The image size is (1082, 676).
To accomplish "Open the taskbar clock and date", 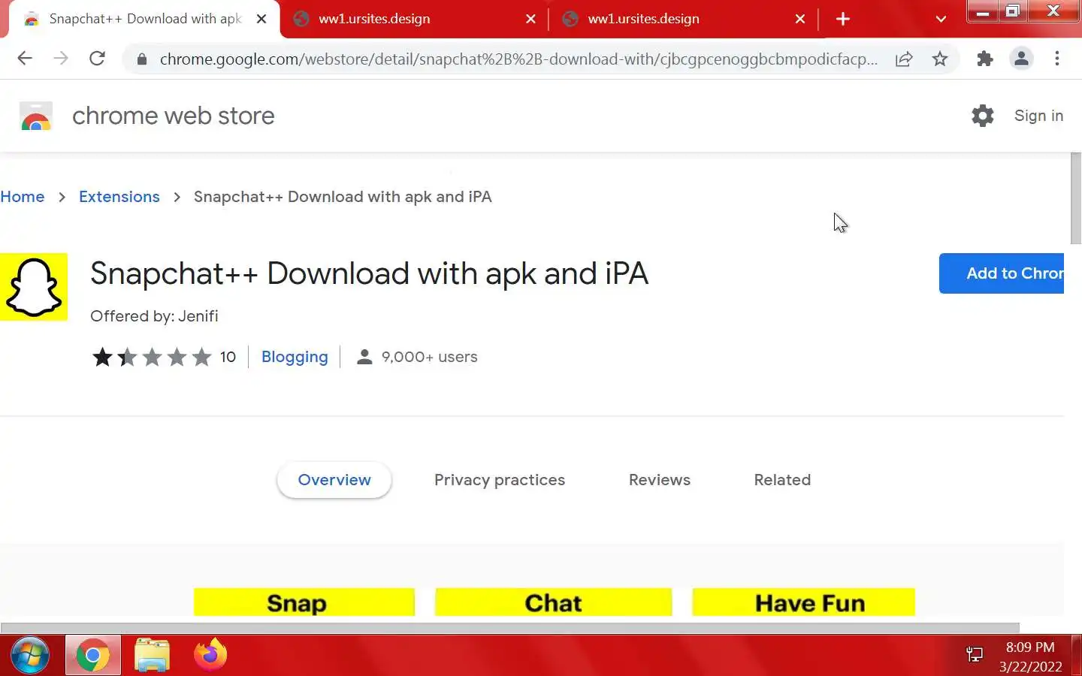I will point(1030,656).
